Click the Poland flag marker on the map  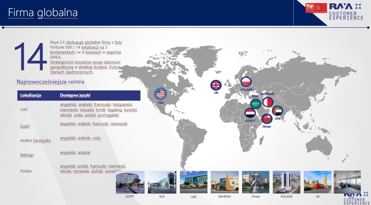246,82
